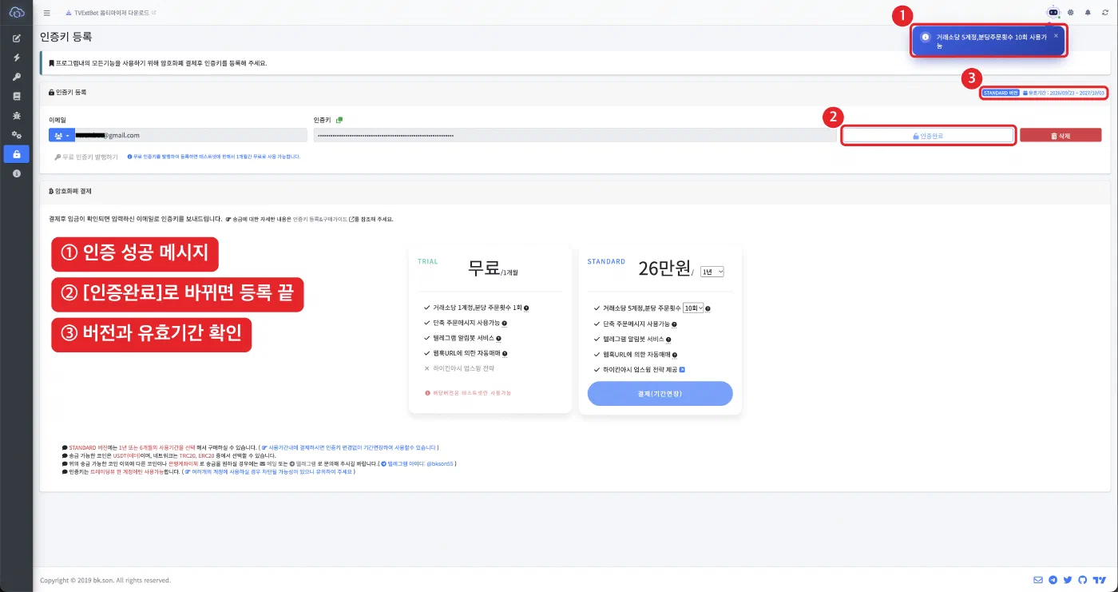Image resolution: width=1118 pixels, height=592 pixels.
Task: Open the hamburger menu icon
Action: coord(46,13)
